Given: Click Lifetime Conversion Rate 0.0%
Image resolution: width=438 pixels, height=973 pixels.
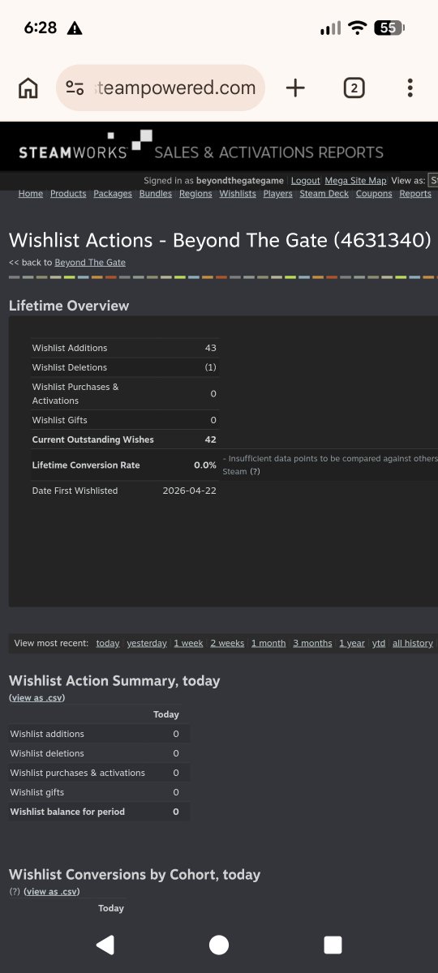Looking at the screenshot, I should (205, 465).
